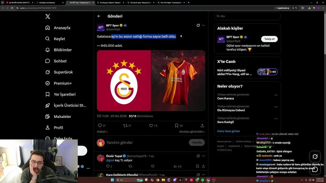Open the X'te Canlı Kürt milliyetçi space

point(247,72)
